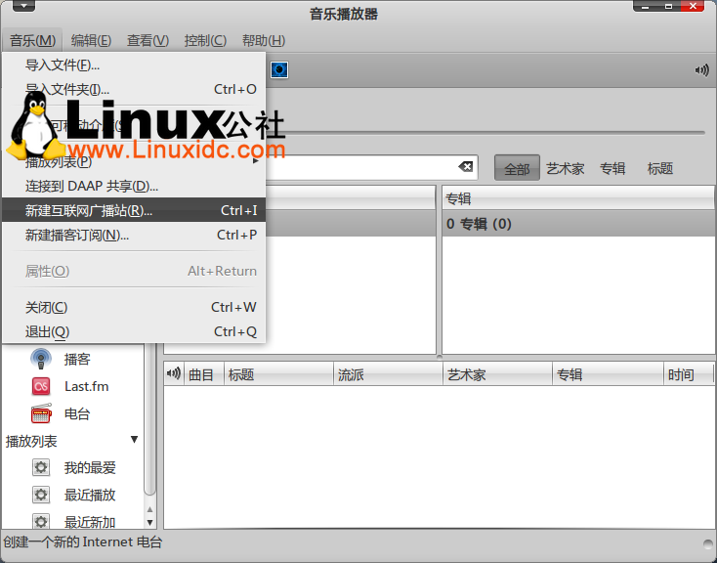The height and width of the screenshot is (563, 717).
Task: Click the sidebar vertical scrollbar
Action: click(150, 418)
